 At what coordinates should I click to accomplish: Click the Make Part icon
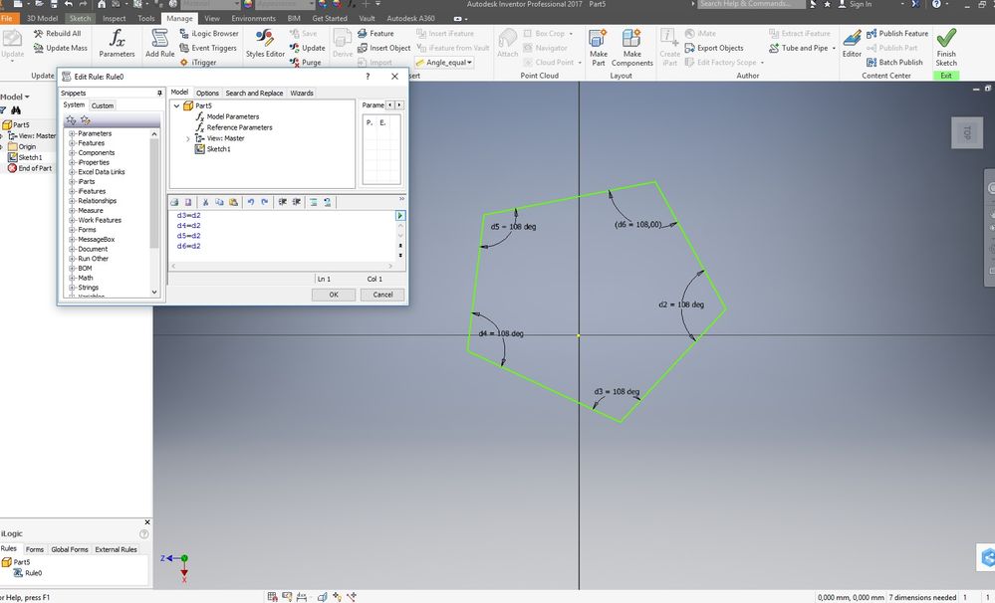coord(598,39)
